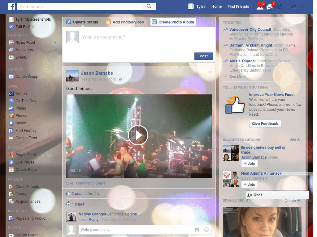Open Tyler McScreenshots profile link
The height and width of the screenshot is (237, 317).
point(33,19)
